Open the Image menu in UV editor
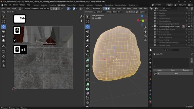 tap(14, 8)
